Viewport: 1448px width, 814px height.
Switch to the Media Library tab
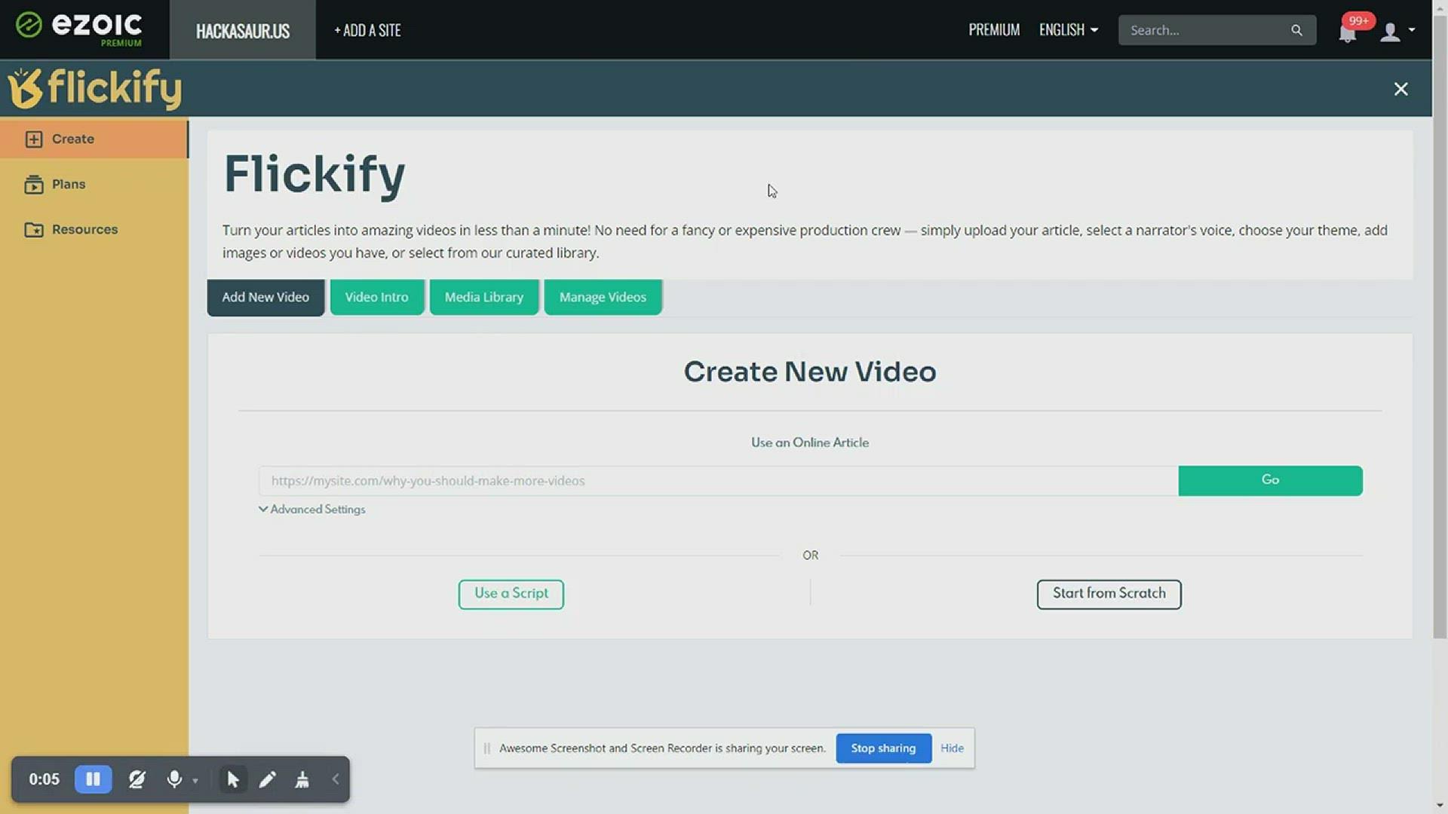click(x=483, y=298)
